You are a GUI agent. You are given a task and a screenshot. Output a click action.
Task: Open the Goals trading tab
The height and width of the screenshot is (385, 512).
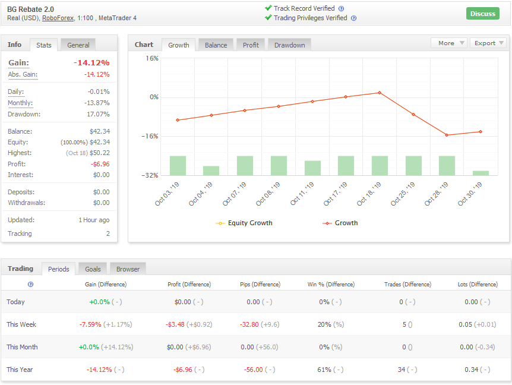pos(93,269)
